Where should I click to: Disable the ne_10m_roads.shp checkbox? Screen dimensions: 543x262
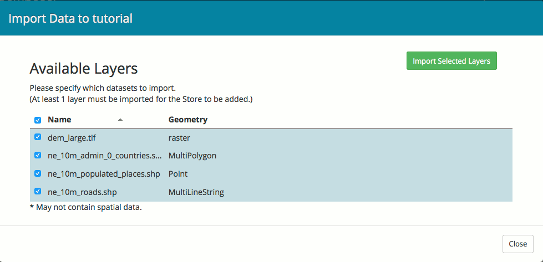coord(38,192)
